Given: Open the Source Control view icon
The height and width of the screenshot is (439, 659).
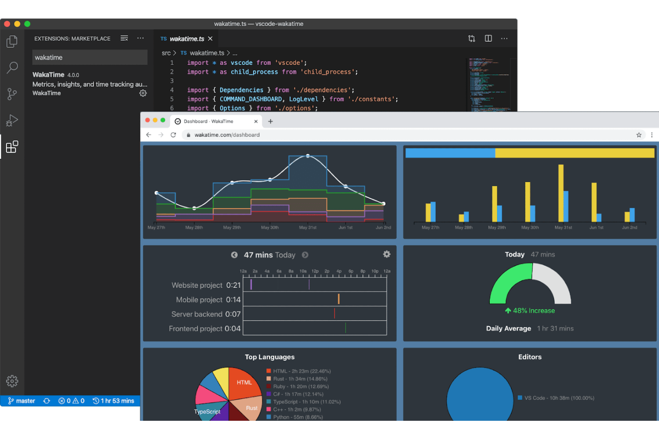Looking at the screenshot, I should click(12, 94).
